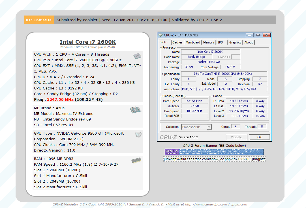The width and height of the screenshot is (306, 208).
Task: Click the Cores 4 value box
Action: pyautogui.click(x=236, y=127)
